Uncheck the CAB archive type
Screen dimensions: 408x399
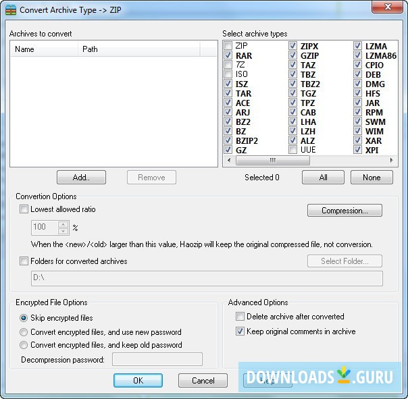pyautogui.click(x=292, y=112)
